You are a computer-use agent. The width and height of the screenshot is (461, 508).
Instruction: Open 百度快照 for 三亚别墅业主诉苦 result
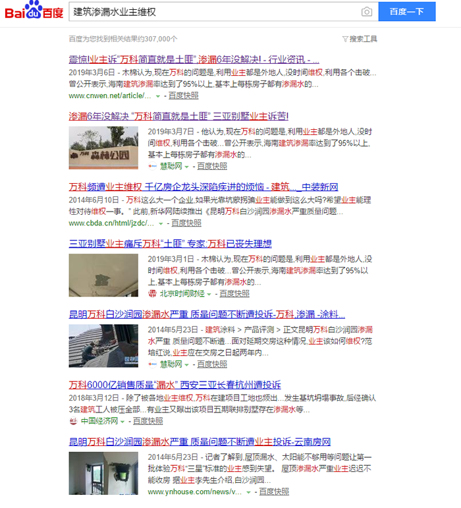pos(212,166)
